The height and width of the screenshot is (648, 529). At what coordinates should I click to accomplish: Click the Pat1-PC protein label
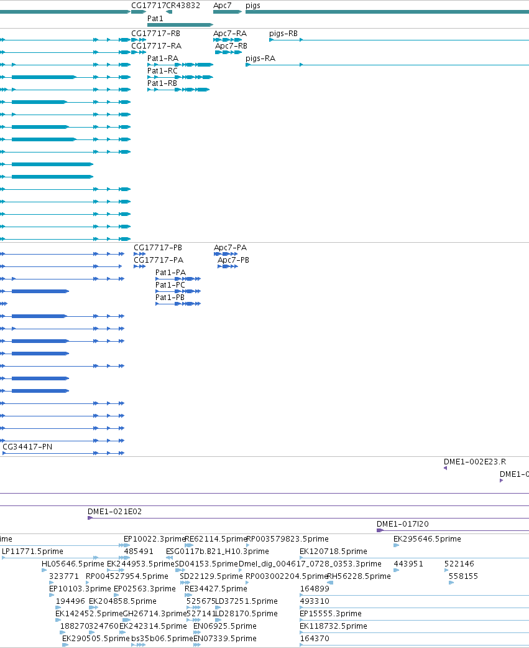[170, 284]
